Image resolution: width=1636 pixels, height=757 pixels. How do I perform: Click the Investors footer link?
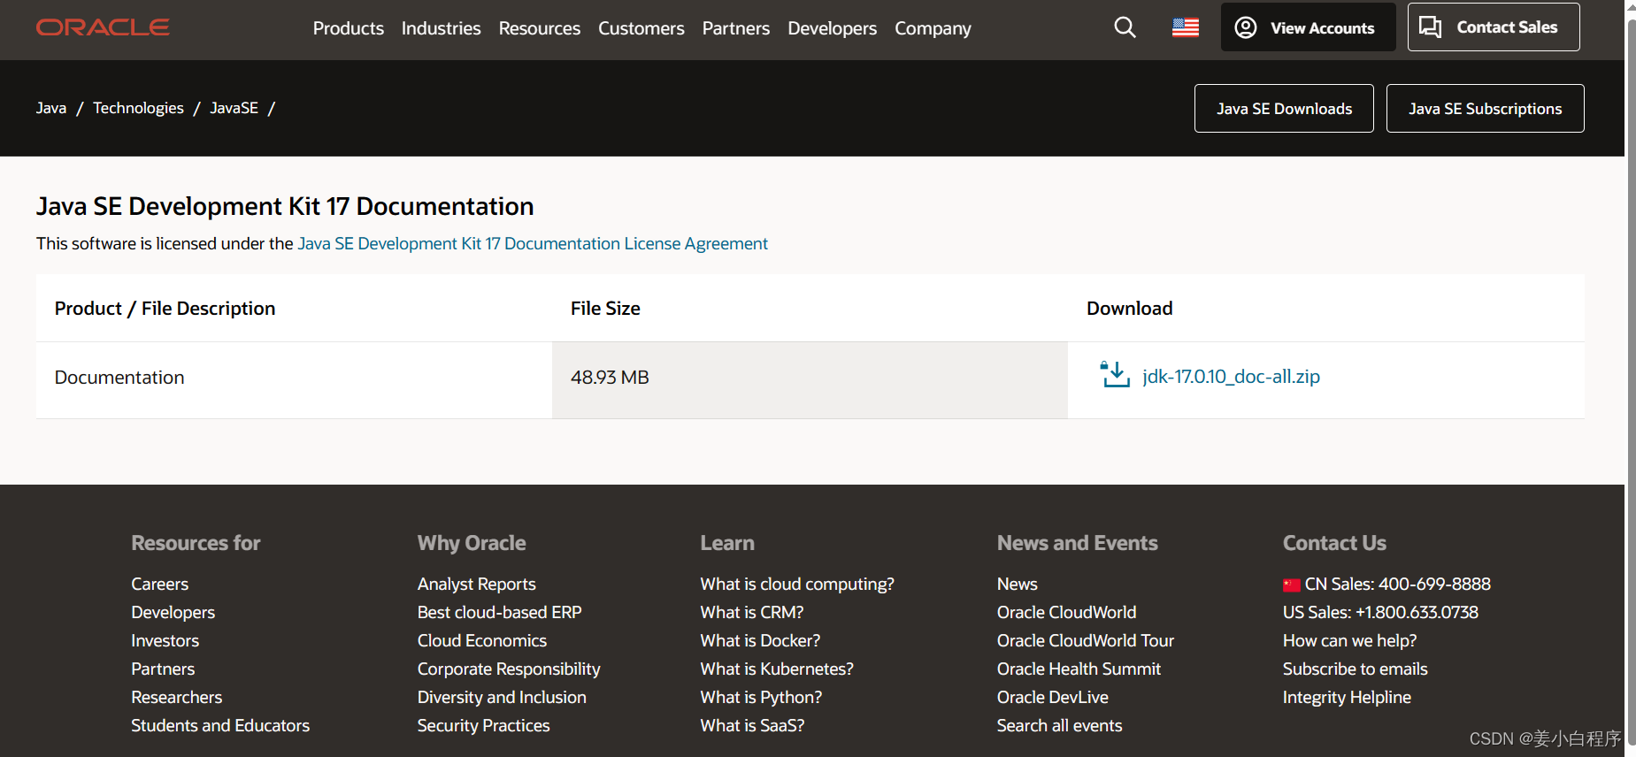(165, 640)
